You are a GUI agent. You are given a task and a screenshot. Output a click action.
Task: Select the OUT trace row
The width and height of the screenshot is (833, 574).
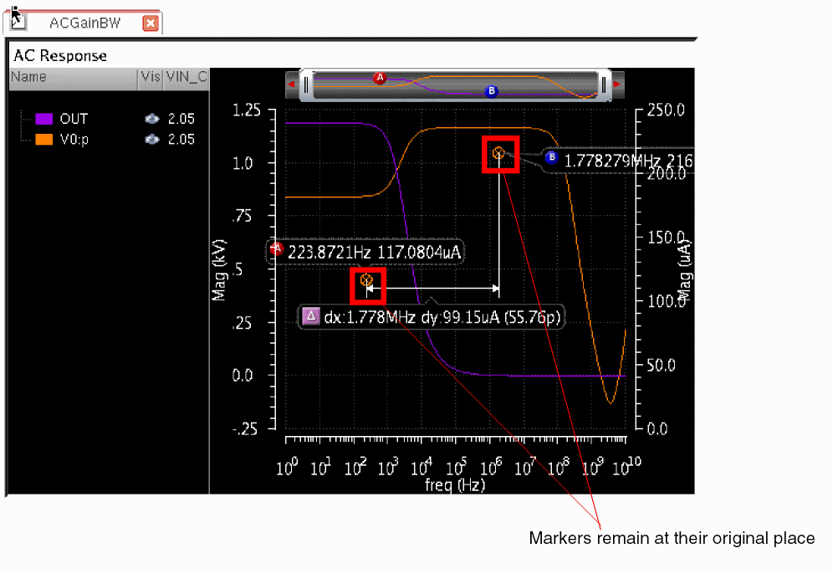(109, 119)
